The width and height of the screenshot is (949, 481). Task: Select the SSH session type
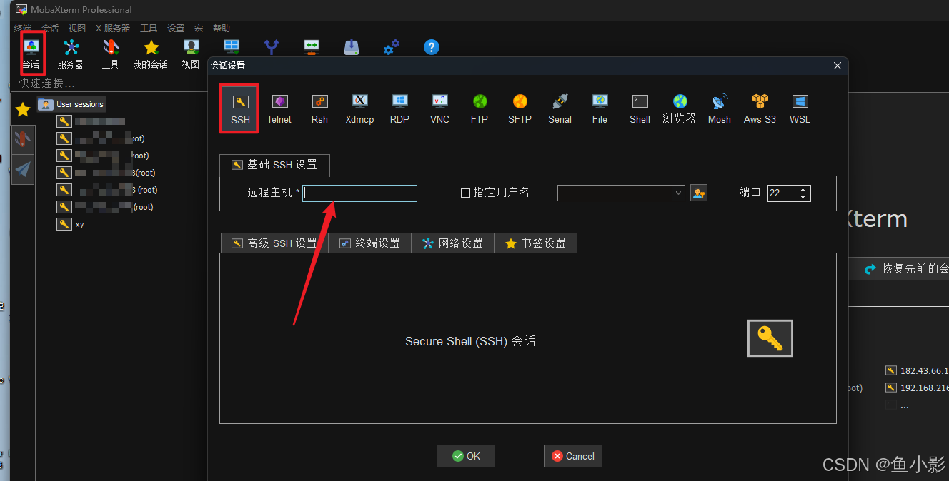coord(240,108)
